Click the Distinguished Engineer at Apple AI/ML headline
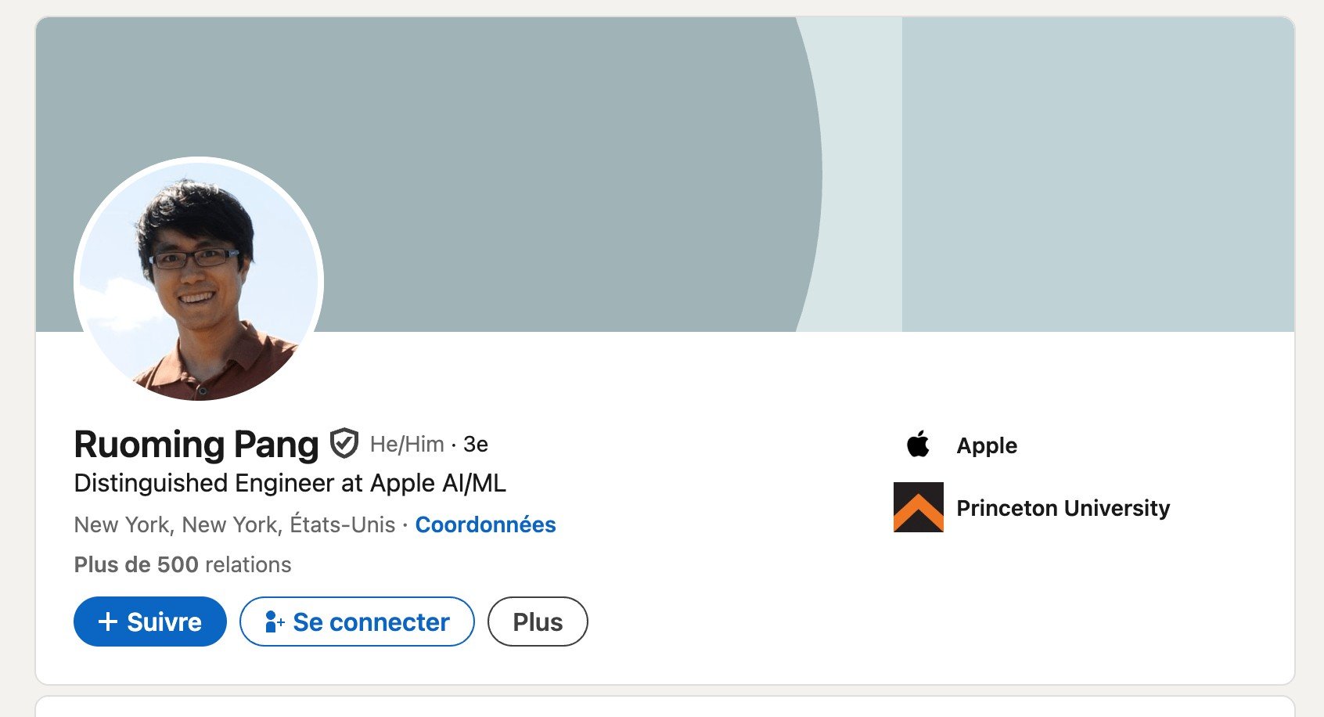1324x717 pixels. (290, 483)
